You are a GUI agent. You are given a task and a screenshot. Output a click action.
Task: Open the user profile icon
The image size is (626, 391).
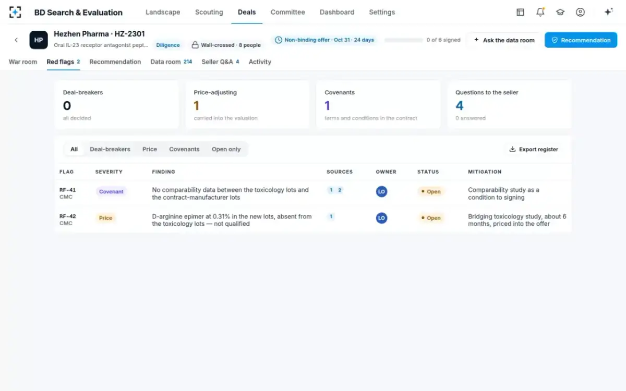click(580, 12)
